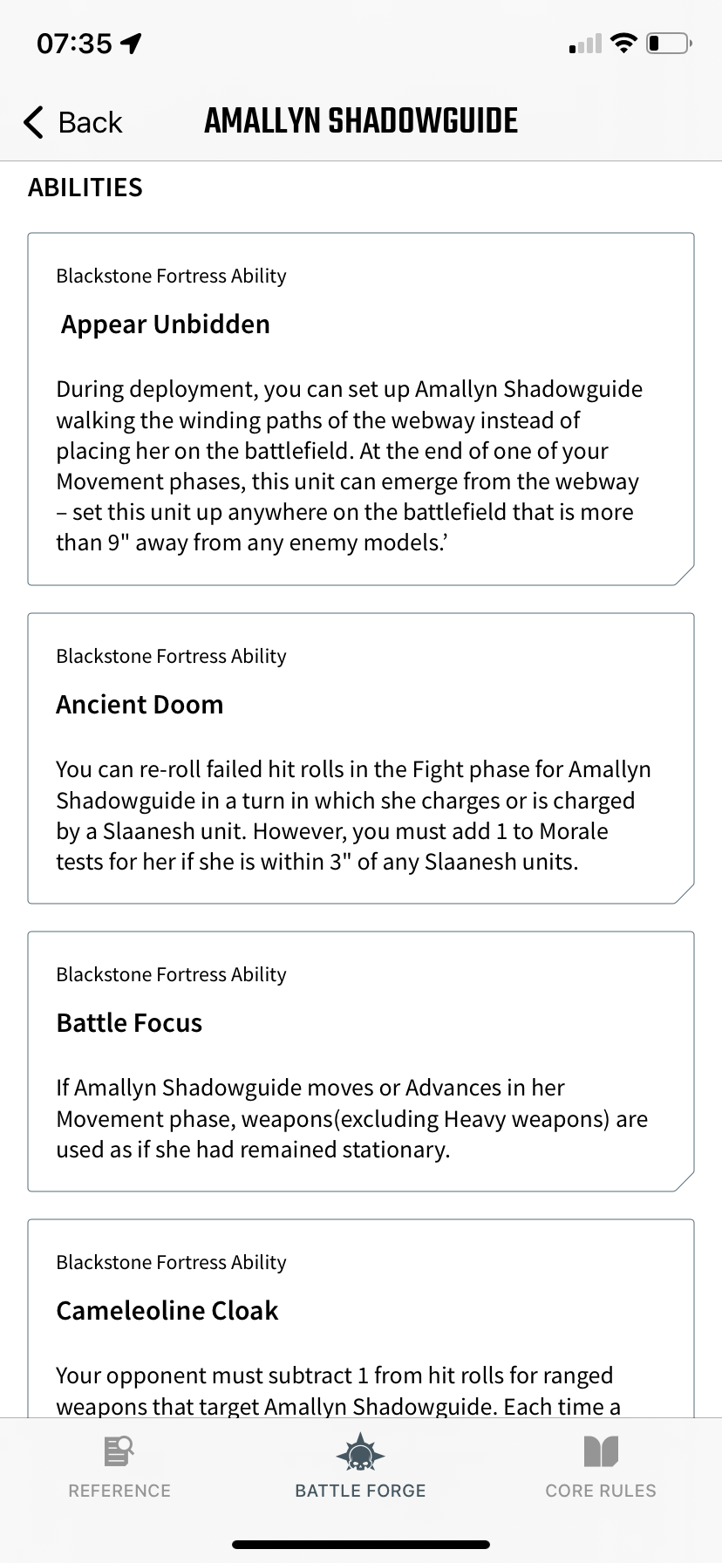This screenshot has width=722, height=1563.
Task: Open the Battle Forge skull icon
Action: (360, 1452)
